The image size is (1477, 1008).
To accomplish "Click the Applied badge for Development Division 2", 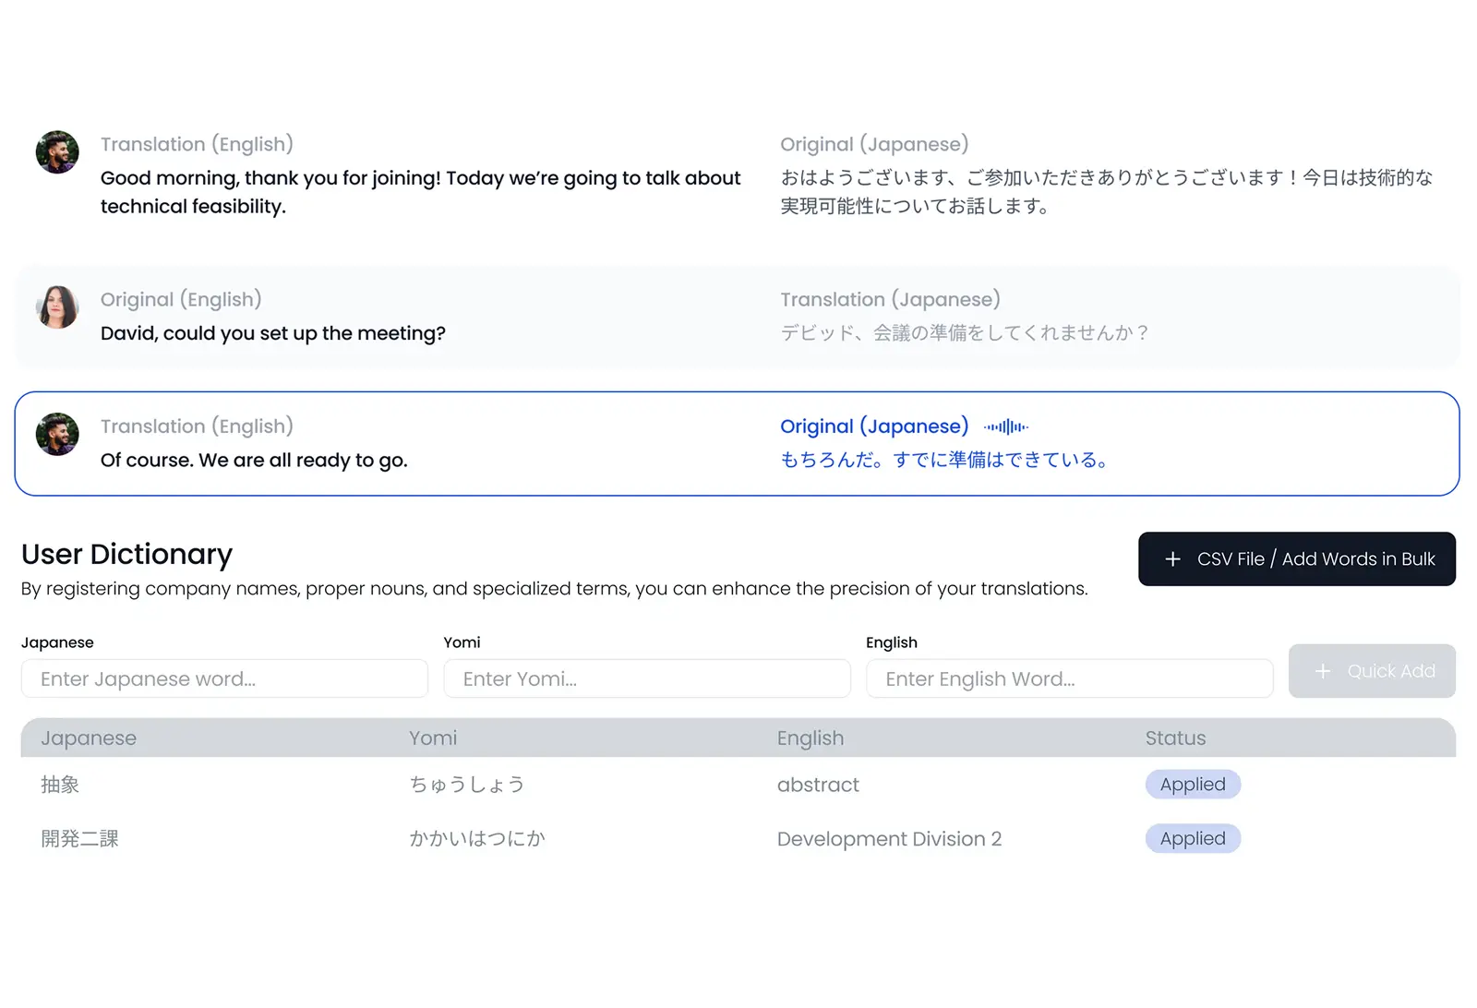I will (1193, 839).
